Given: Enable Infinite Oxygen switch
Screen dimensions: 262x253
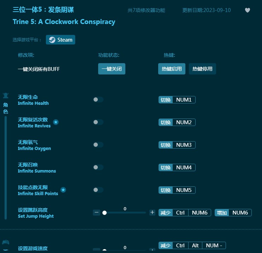Looking at the screenshot, I should tap(98, 145).
